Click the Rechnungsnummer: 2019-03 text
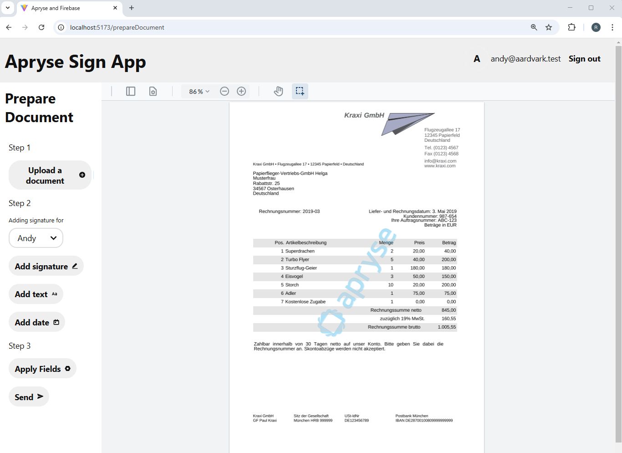Image resolution: width=622 pixels, height=453 pixels. click(x=289, y=211)
